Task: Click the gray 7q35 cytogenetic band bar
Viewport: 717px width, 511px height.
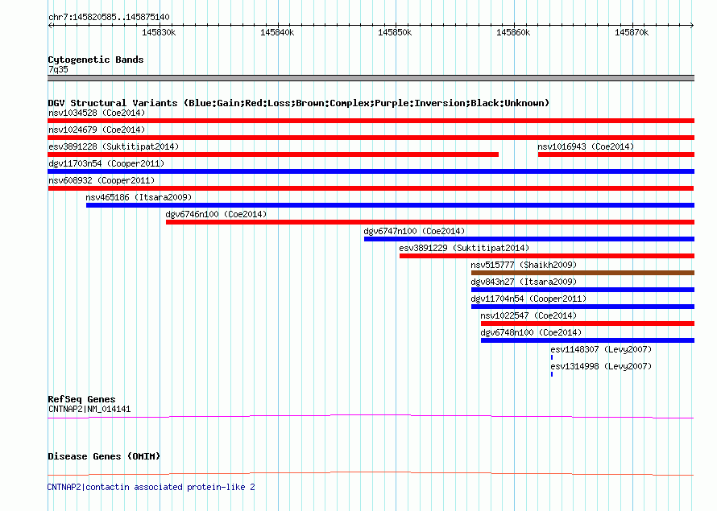Action: [371, 78]
